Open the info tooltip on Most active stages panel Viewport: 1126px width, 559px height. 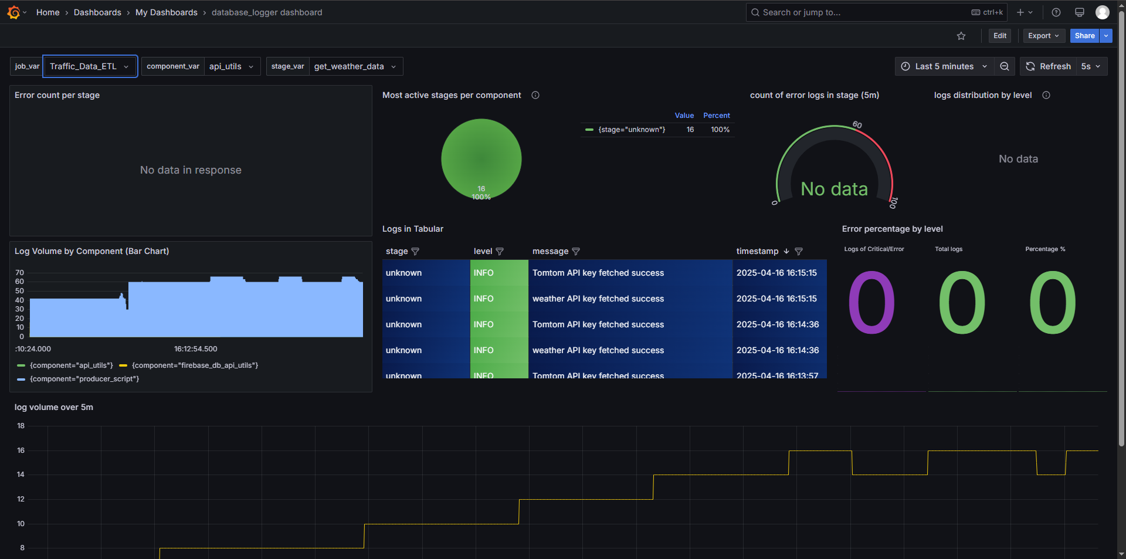tap(535, 95)
